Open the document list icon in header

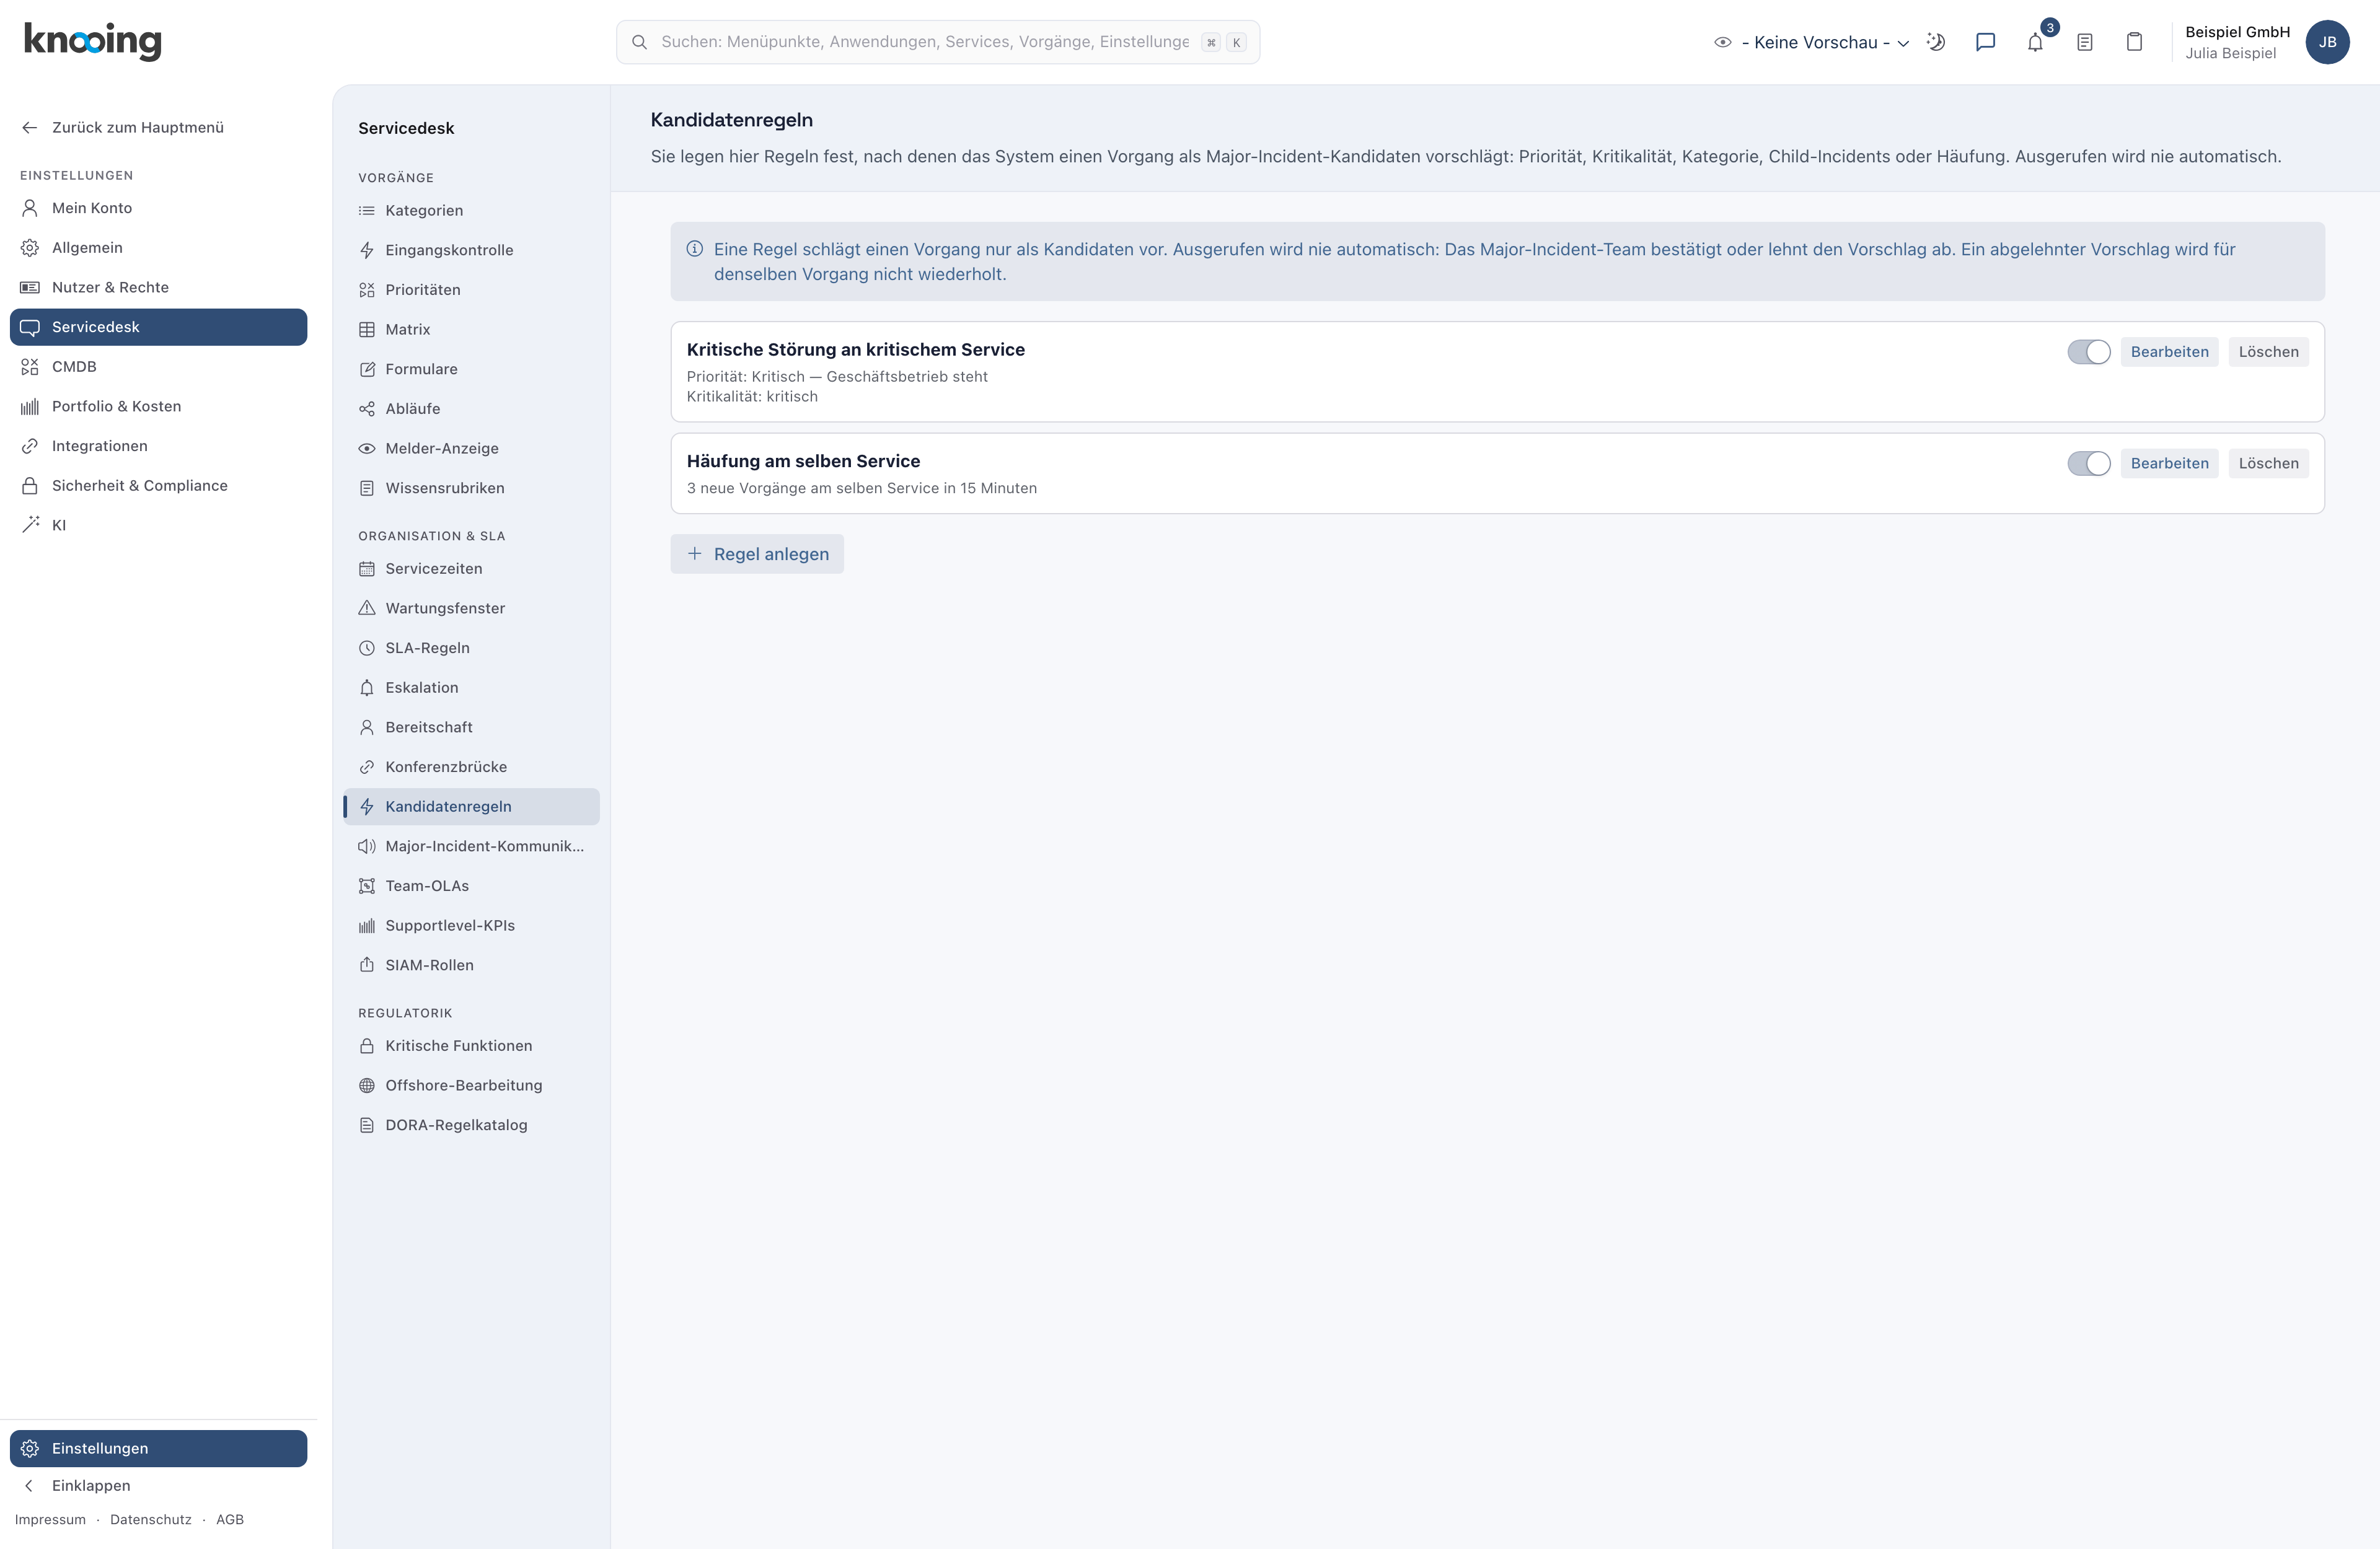click(x=2085, y=42)
